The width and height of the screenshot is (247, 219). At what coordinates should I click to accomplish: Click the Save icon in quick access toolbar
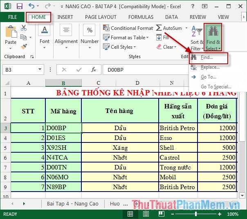tap(19, 7)
